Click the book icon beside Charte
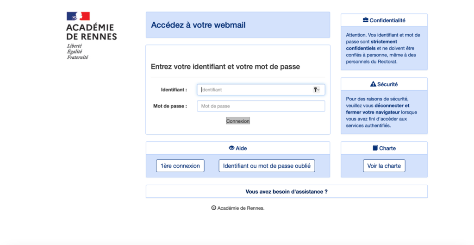This screenshot has width=474, height=245. click(375, 148)
